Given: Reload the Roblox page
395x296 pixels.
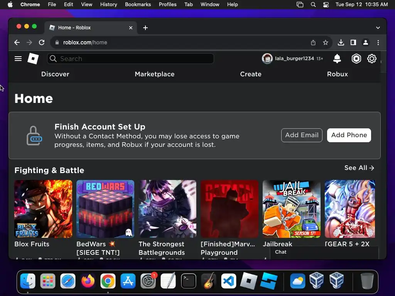Looking at the screenshot, I should click(x=42, y=42).
